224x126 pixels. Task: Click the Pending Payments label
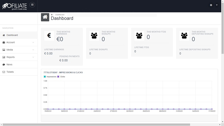[x=69, y=56]
